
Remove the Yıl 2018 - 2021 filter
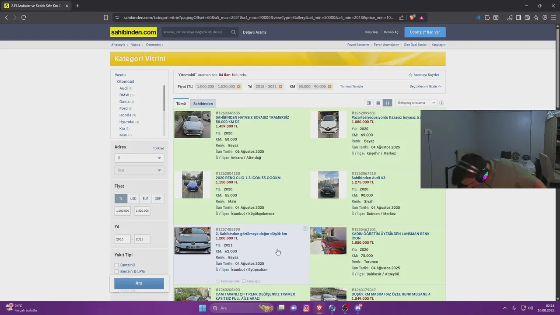click(x=280, y=87)
